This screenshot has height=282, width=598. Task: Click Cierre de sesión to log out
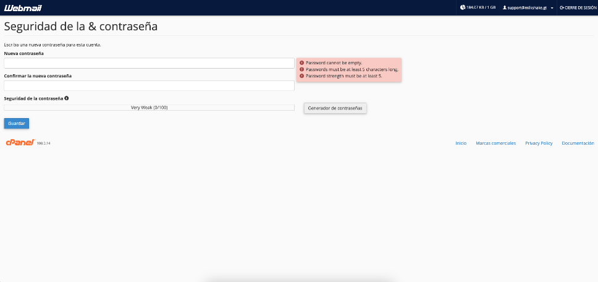click(577, 7)
